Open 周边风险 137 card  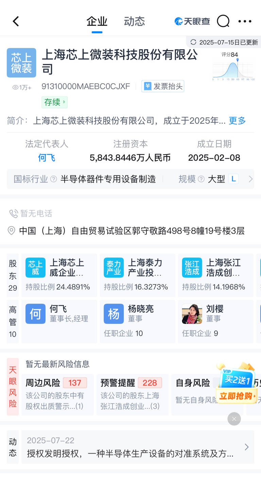tap(57, 394)
